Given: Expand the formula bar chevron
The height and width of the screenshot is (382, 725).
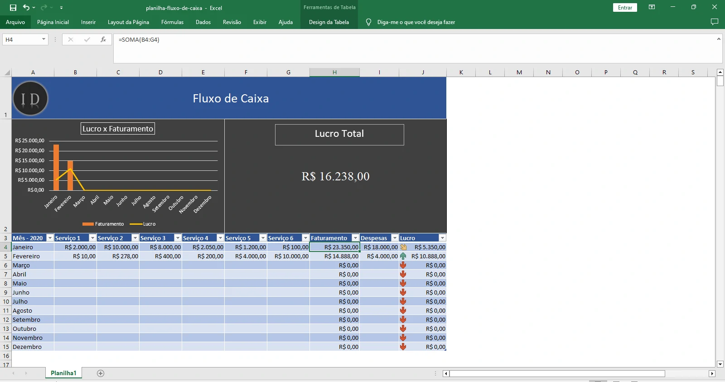Looking at the screenshot, I should [x=718, y=39].
